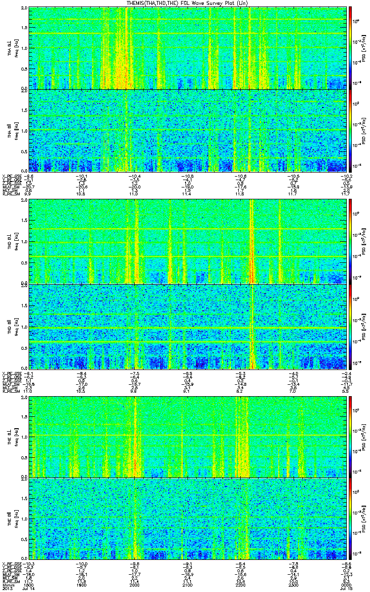Click 'X_RE_GSE' row label under THD panels
Viewport: 370px width, 592px height.
click(12, 373)
